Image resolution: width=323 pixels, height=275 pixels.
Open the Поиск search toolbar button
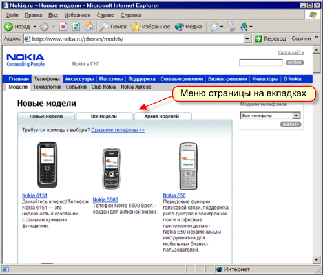point(113,27)
